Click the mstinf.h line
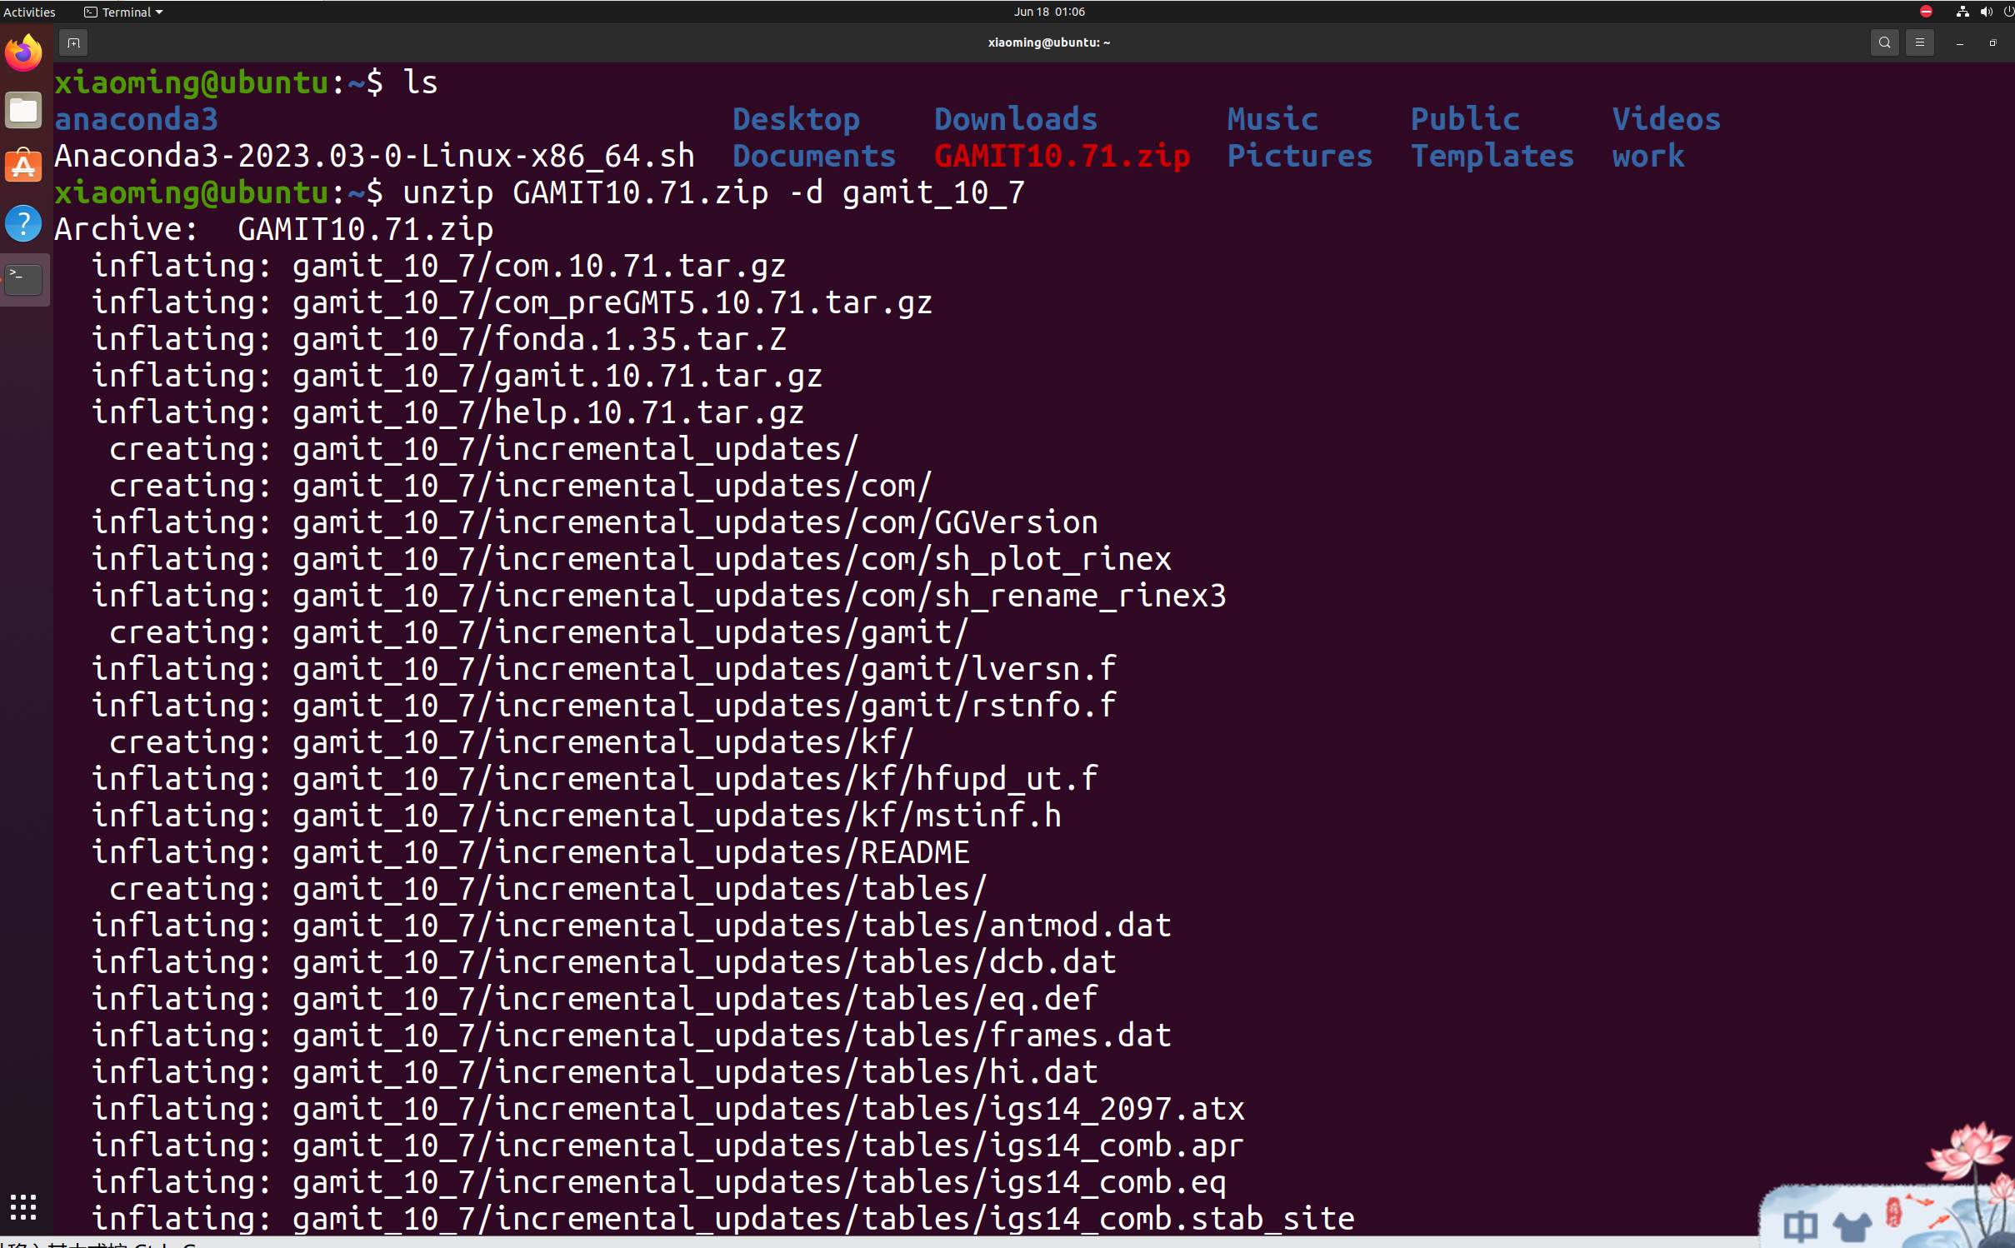Image resolution: width=2015 pixels, height=1248 pixels. click(x=577, y=816)
